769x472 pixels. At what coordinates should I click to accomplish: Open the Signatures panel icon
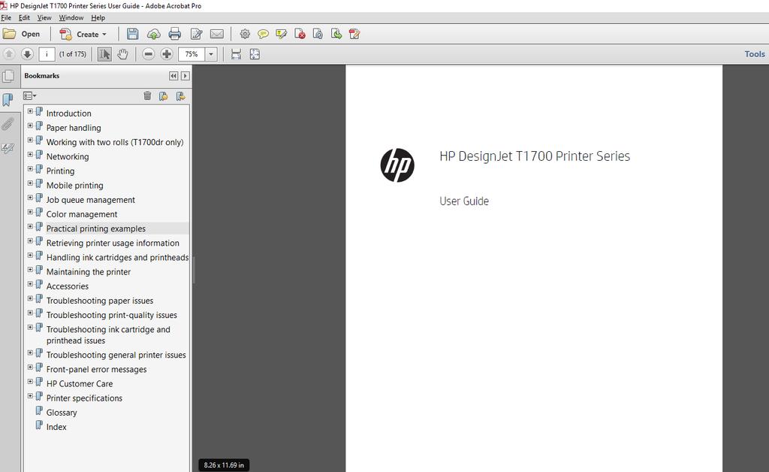[8, 147]
